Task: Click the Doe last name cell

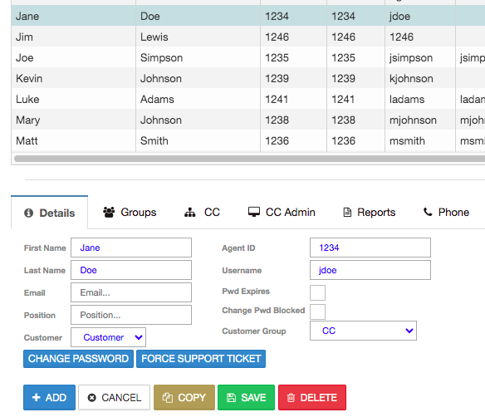Action: [198, 16]
